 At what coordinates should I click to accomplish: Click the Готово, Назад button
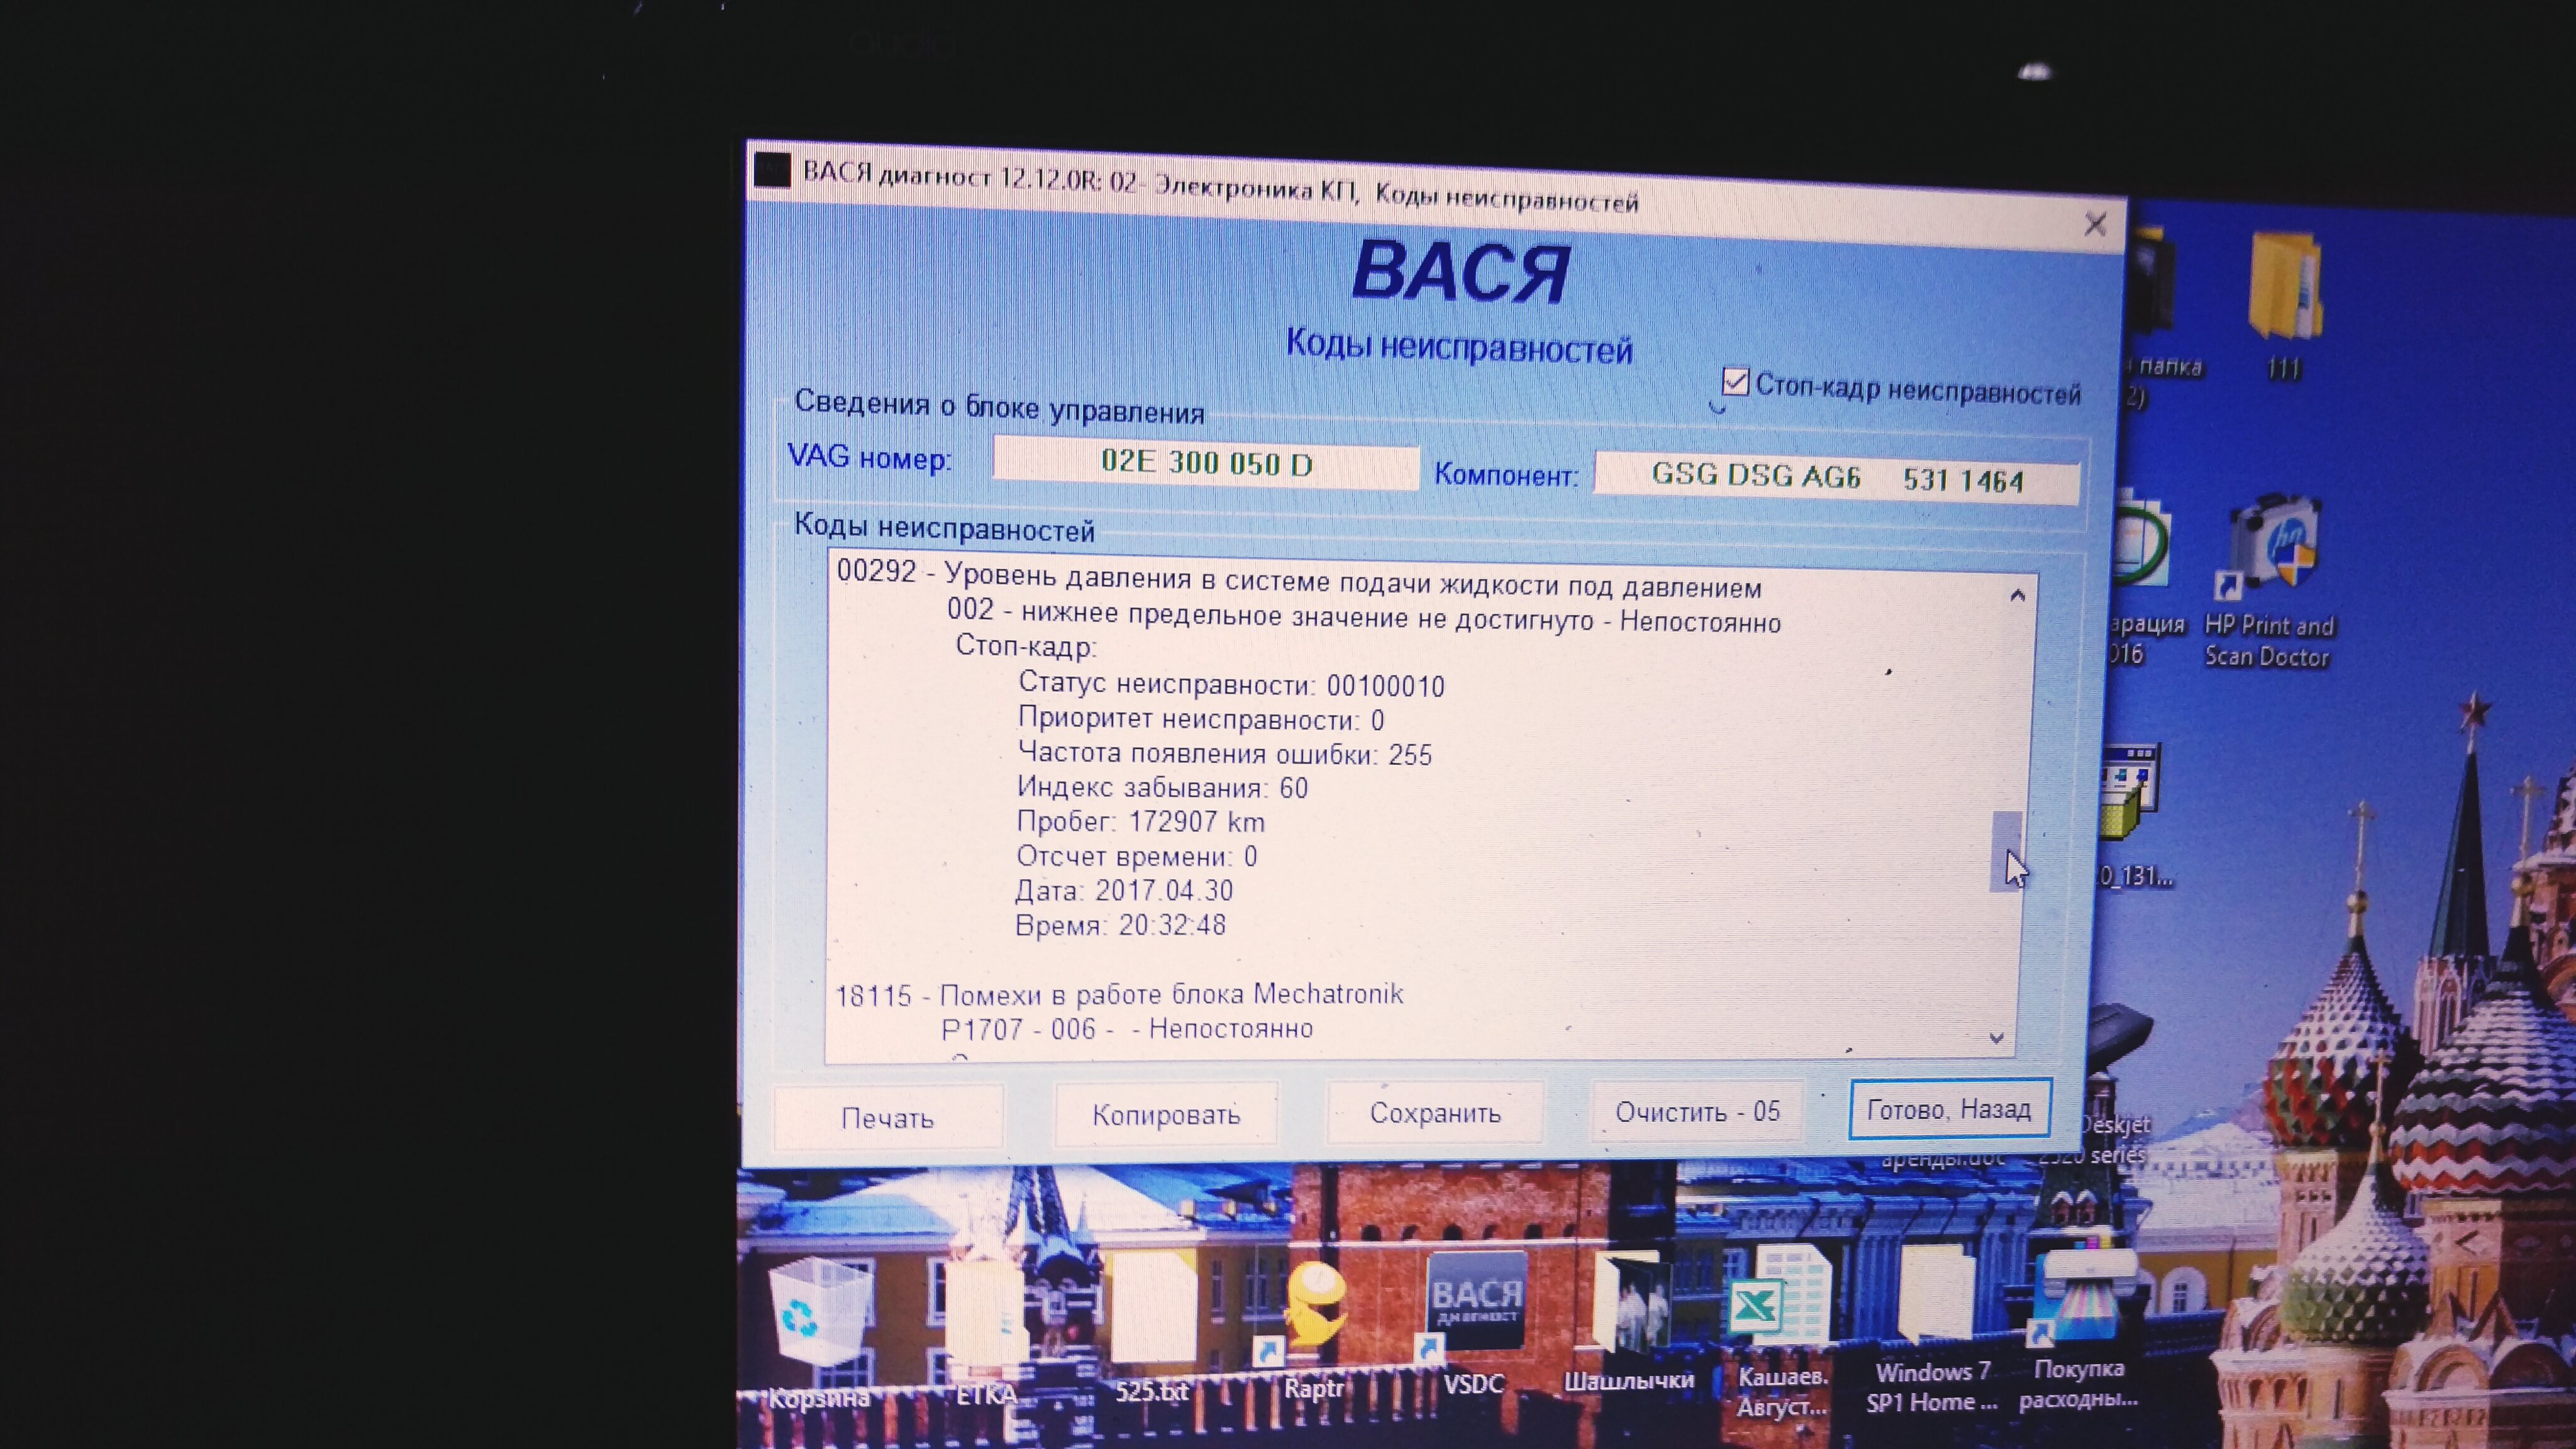point(1949,1109)
